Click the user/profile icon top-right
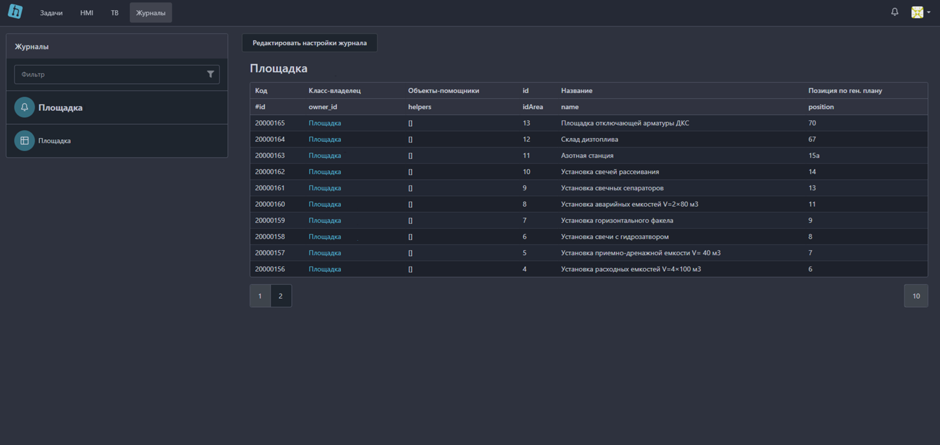The image size is (940, 445). point(918,12)
